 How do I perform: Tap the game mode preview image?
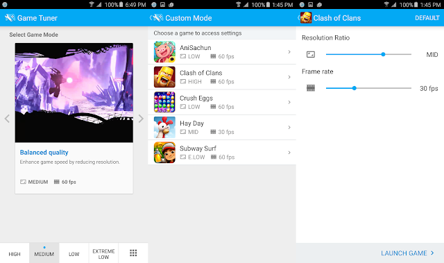[74, 92]
